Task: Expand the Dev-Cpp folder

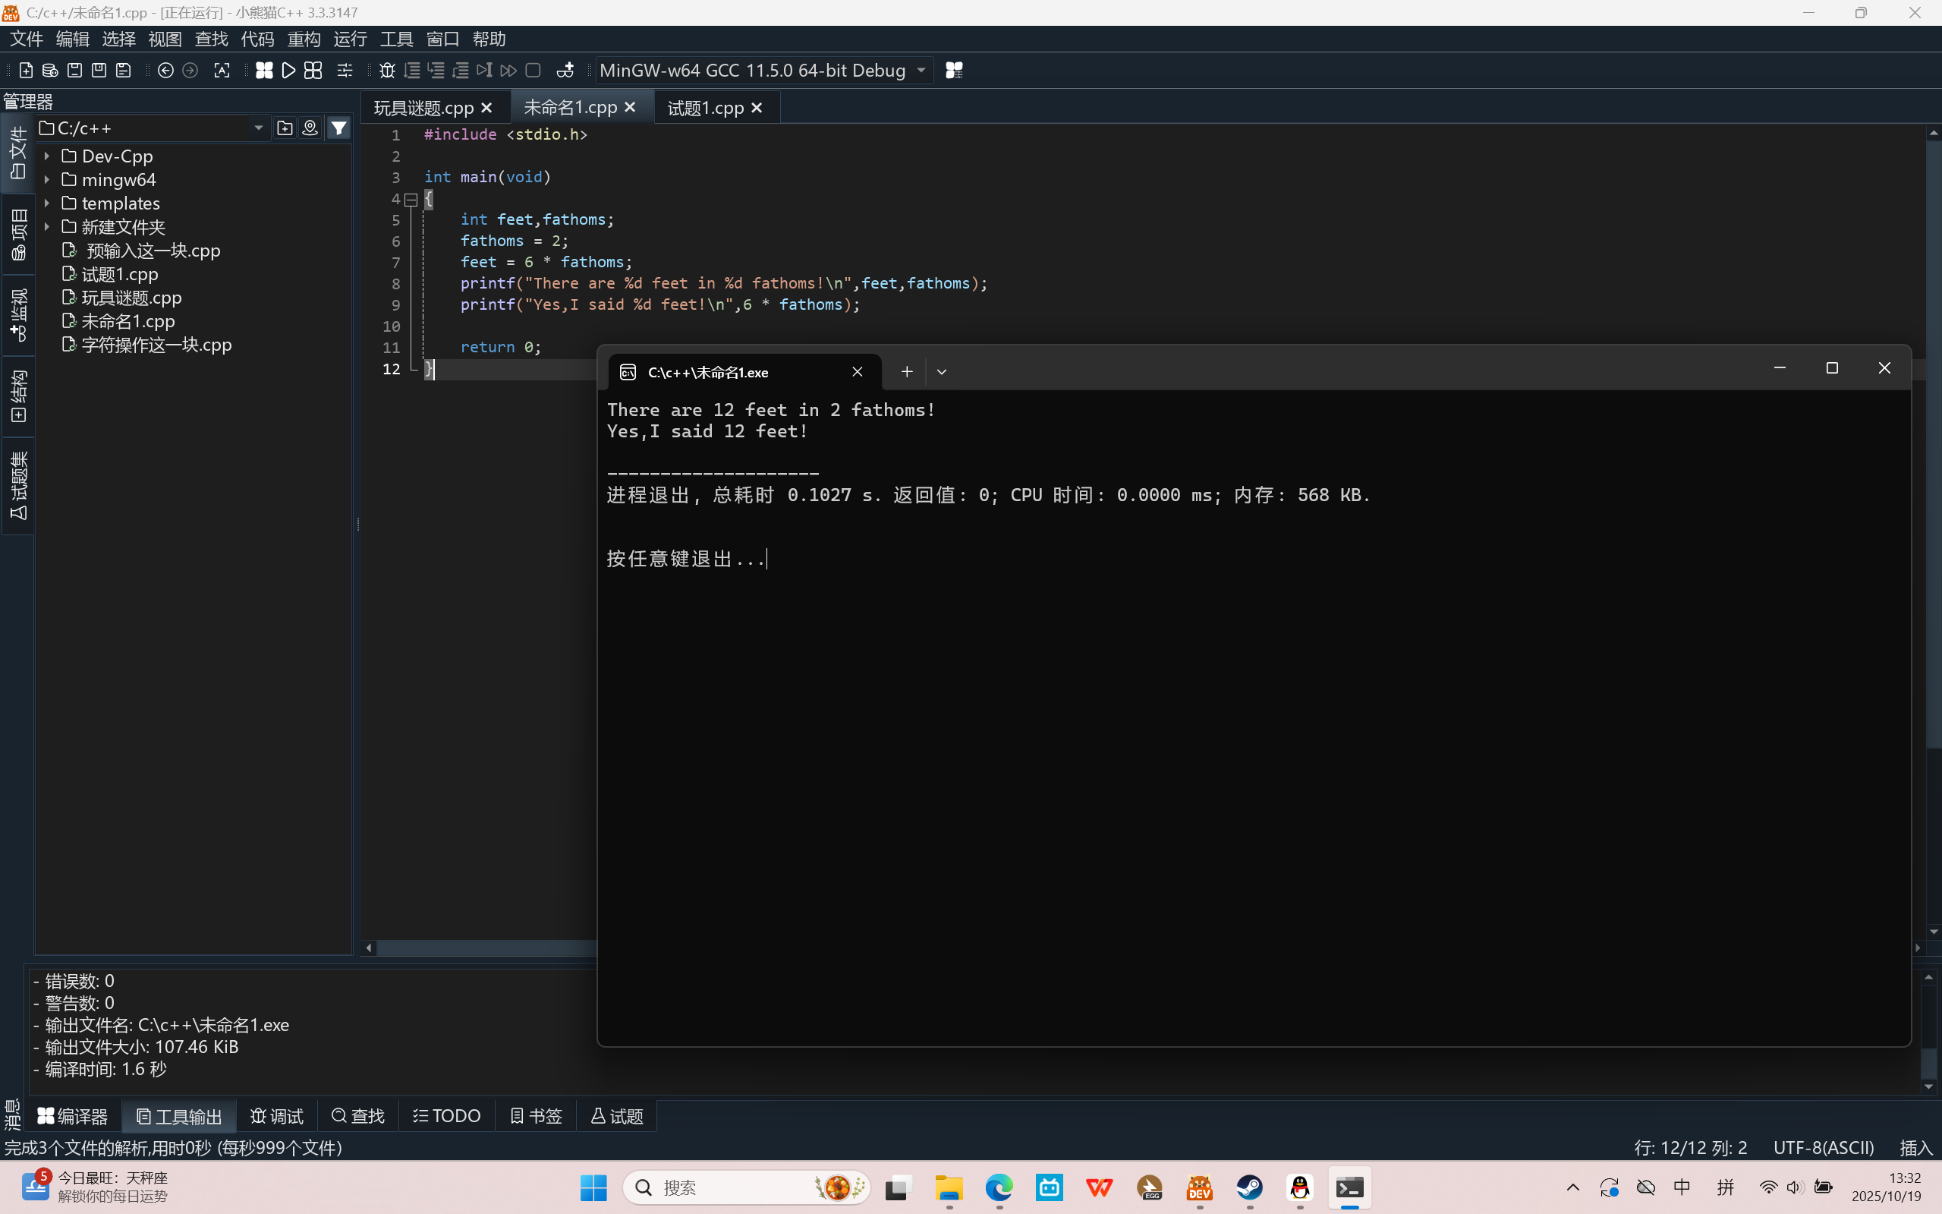Action: click(47, 156)
